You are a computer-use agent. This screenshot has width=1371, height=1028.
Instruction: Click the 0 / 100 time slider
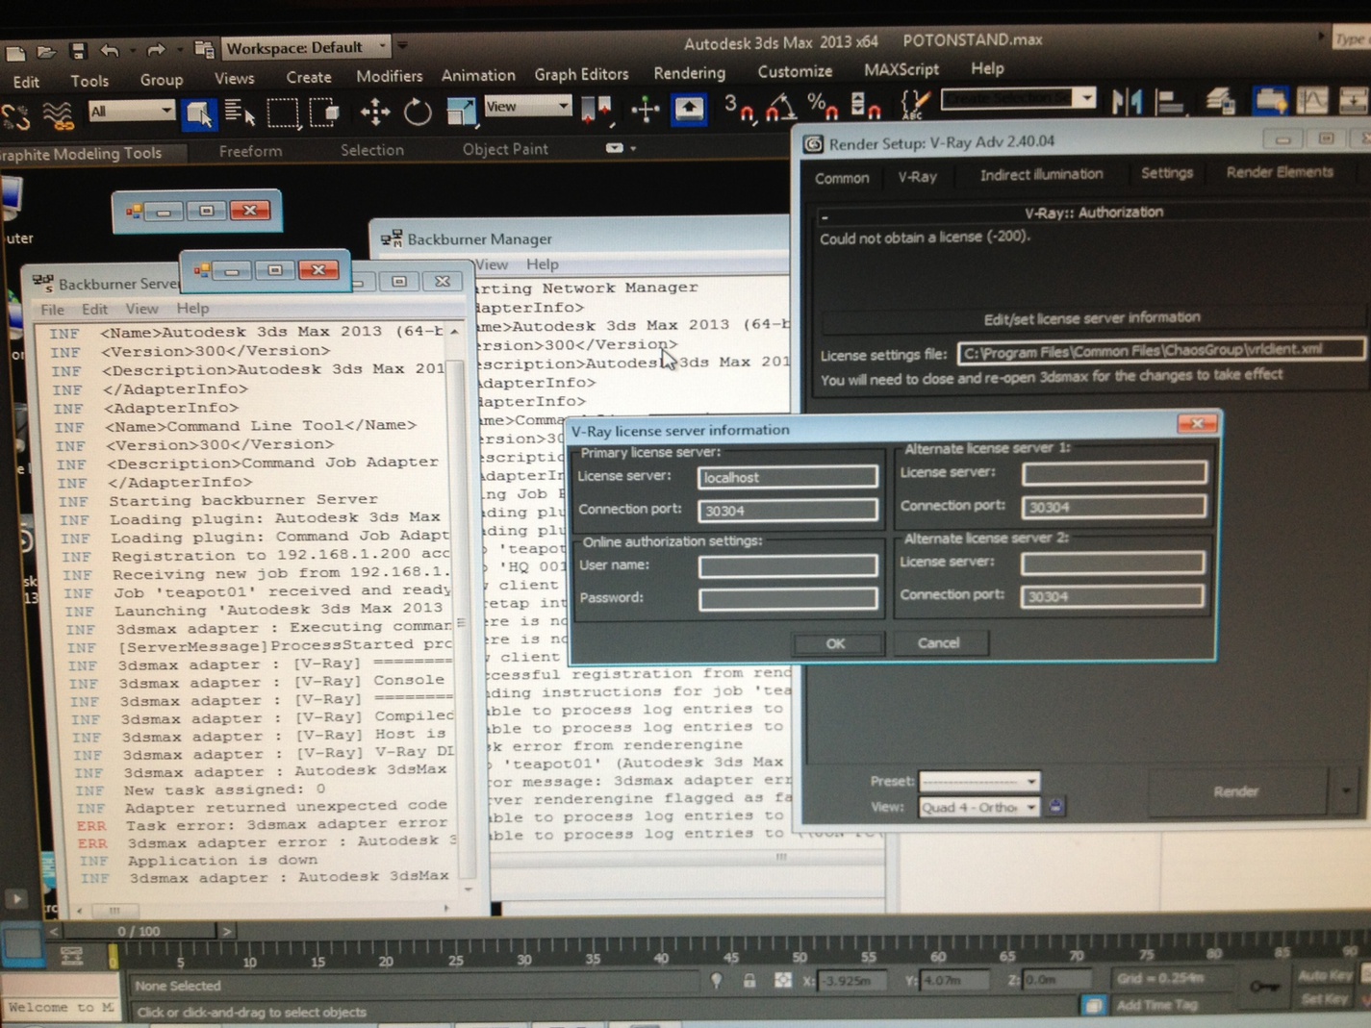(140, 931)
